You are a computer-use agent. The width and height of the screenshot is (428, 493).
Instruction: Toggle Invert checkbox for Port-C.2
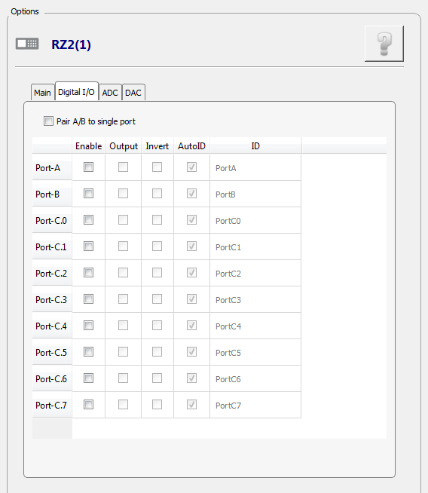[x=157, y=273]
